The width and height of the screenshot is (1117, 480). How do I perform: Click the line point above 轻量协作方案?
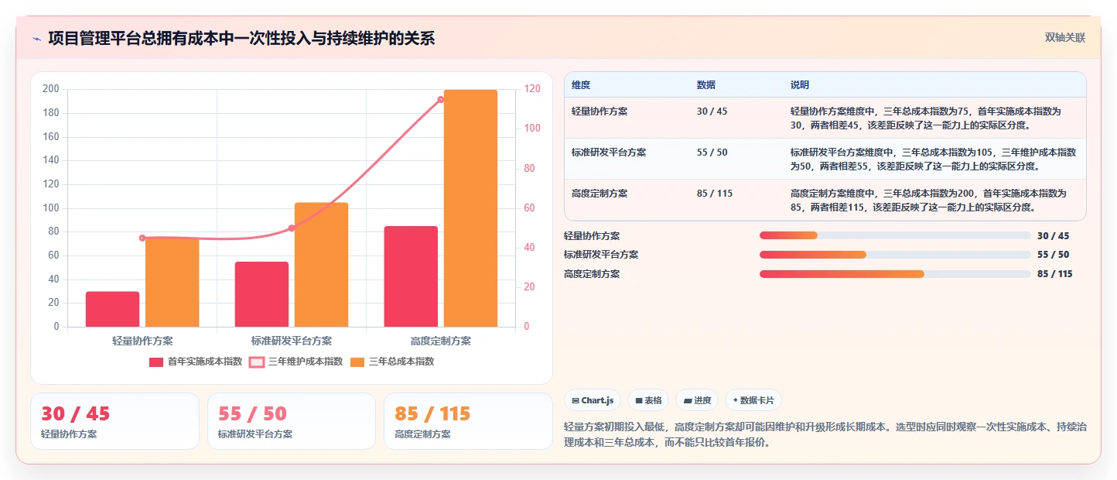tap(142, 238)
